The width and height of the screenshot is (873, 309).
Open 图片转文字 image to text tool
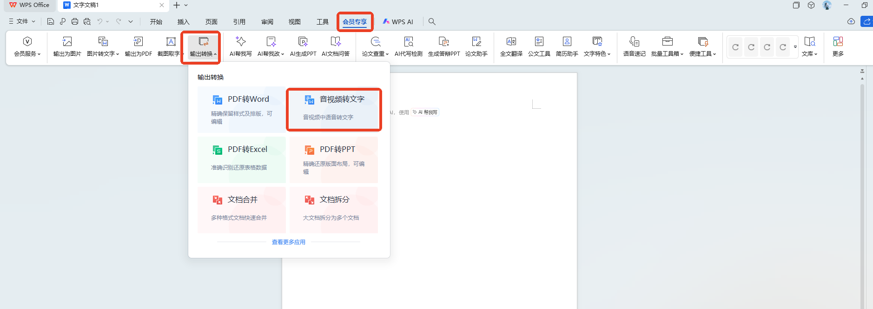tap(103, 47)
